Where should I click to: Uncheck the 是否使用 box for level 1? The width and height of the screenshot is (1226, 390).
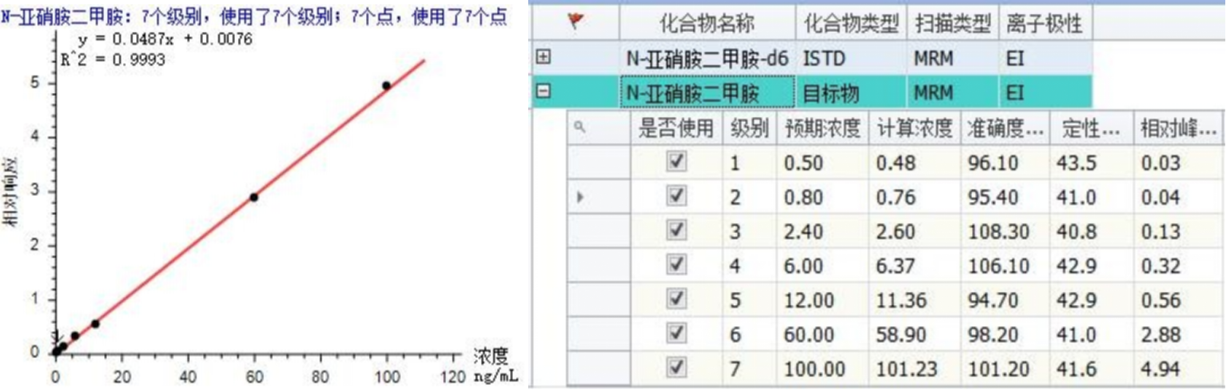677,161
